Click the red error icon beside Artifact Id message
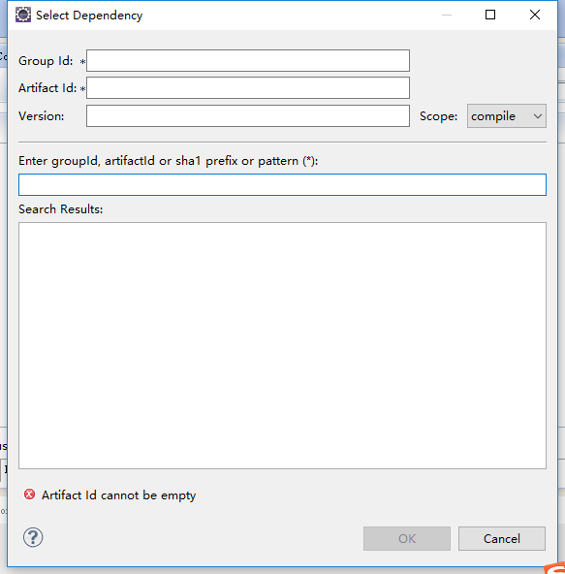The image size is (565, 574). click(30, 494)
